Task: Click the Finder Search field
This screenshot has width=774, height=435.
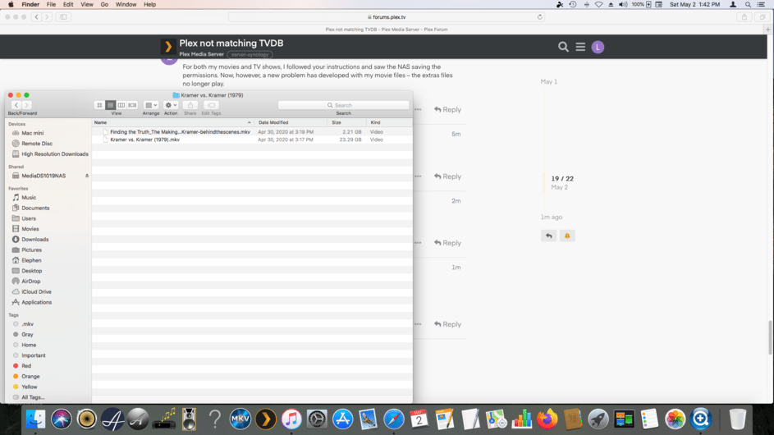Action: tap(344, 105)
